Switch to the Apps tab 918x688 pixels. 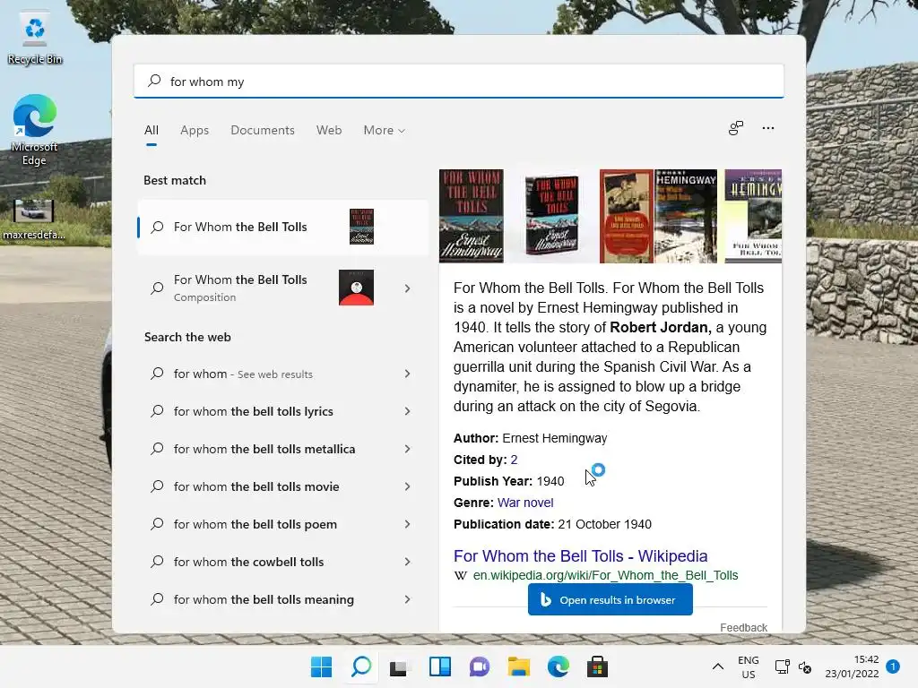point(195,131)
